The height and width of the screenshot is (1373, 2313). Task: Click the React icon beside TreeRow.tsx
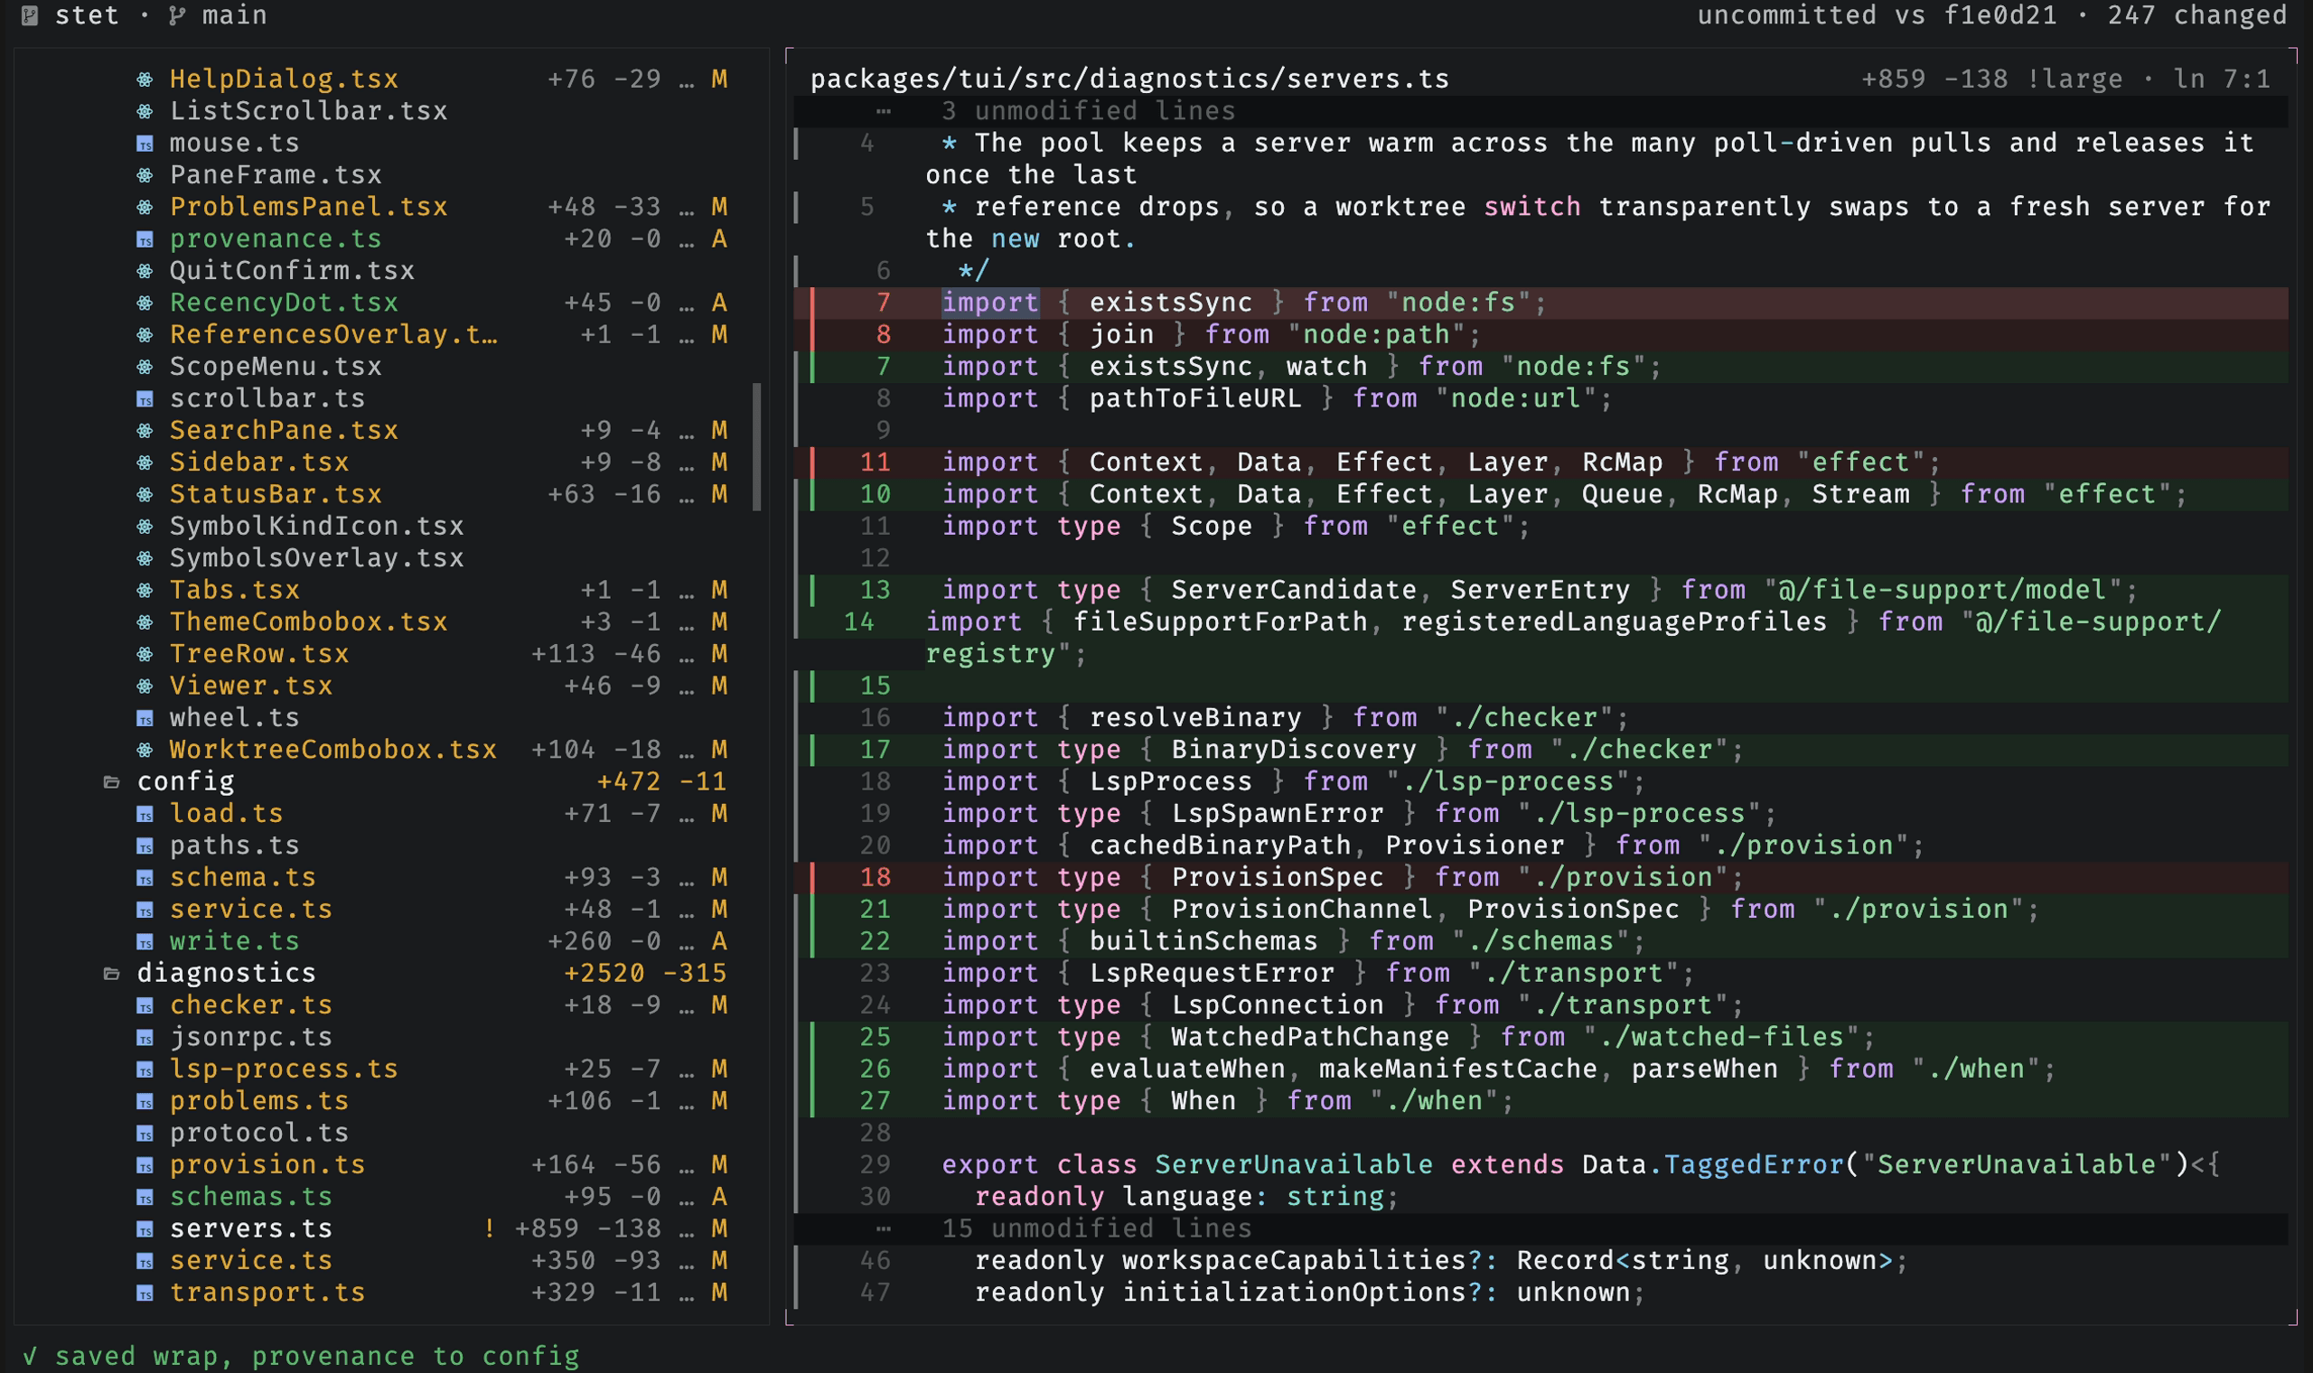[145, 654]
